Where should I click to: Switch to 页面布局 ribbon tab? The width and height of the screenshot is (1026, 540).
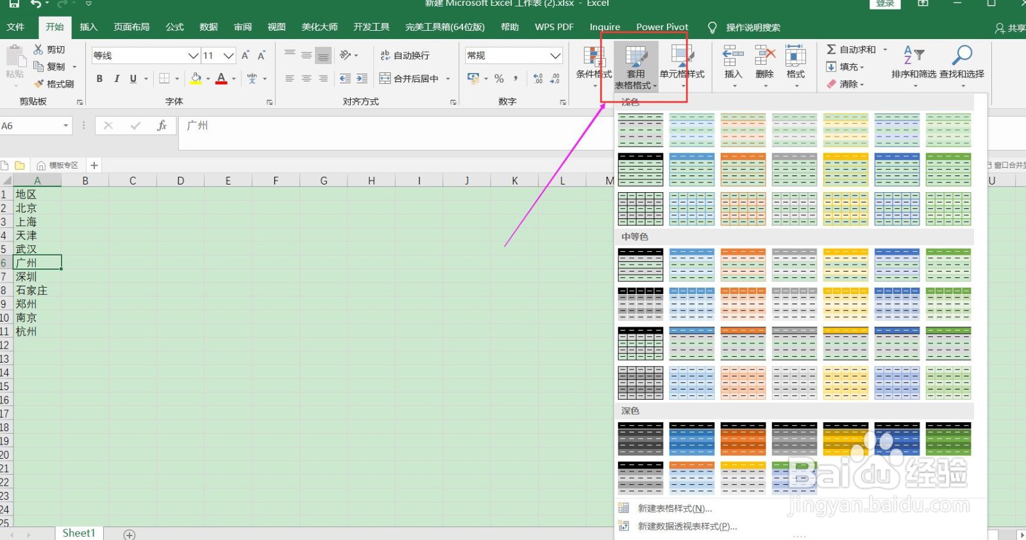[x=131, y=27]
